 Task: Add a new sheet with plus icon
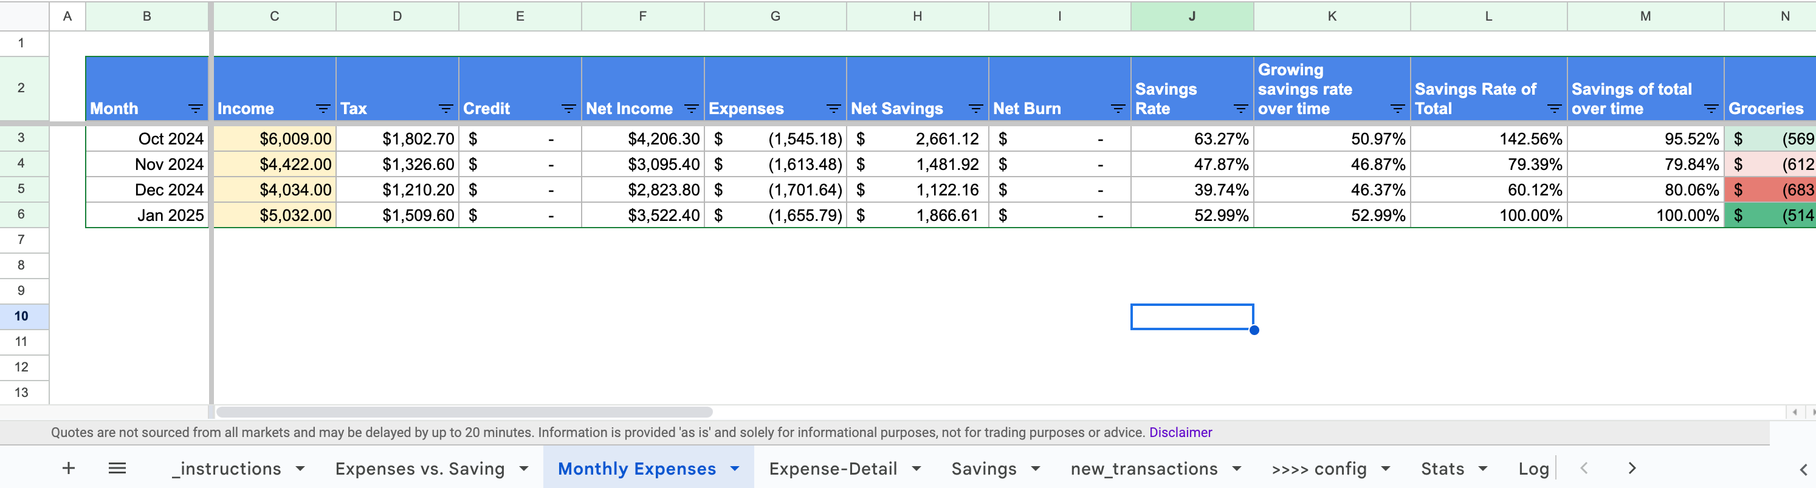[x=69, y=469]
